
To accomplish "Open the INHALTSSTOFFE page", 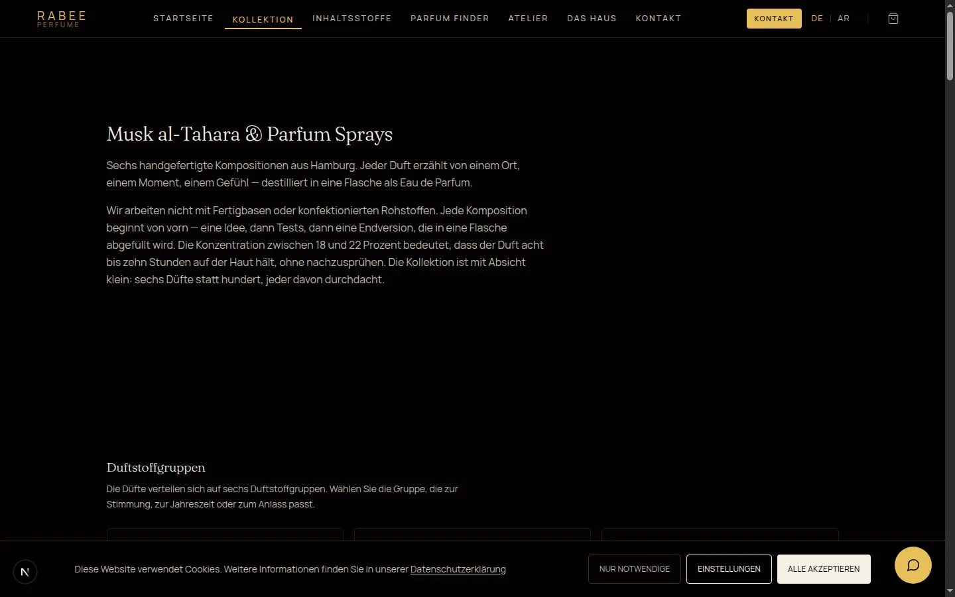I will pyautogui.click(x=352, y=19).
